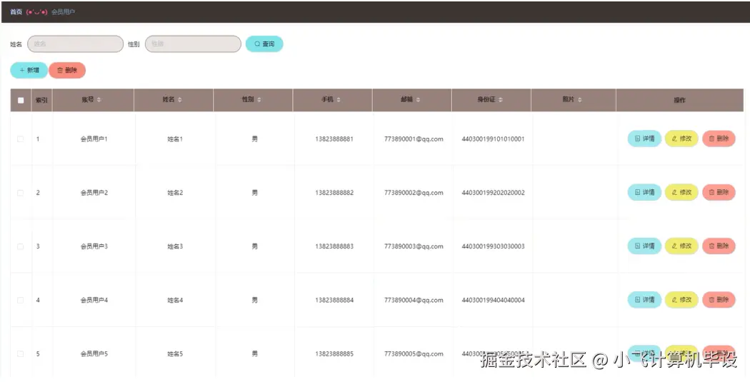
Task: Click phone number 13823888882
Action: [334, 193]
